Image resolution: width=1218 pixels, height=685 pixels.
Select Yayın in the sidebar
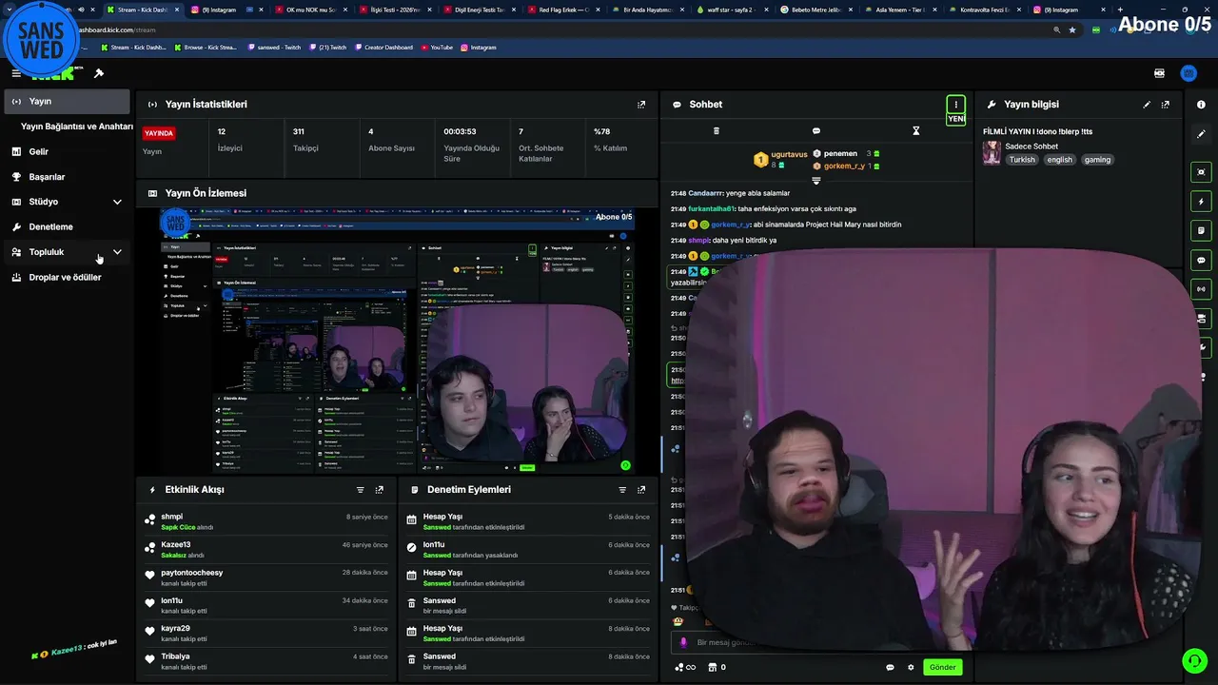tap(67, 101)
